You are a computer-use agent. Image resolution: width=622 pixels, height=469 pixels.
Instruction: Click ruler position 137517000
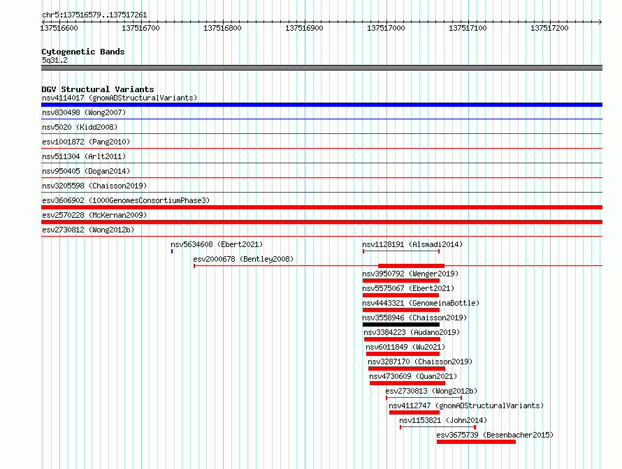tap(386, 28)
